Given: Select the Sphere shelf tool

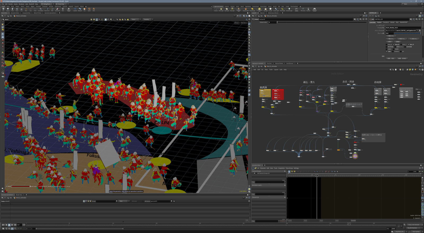Looking at the screenshot, I should click(x=8, y=9).
